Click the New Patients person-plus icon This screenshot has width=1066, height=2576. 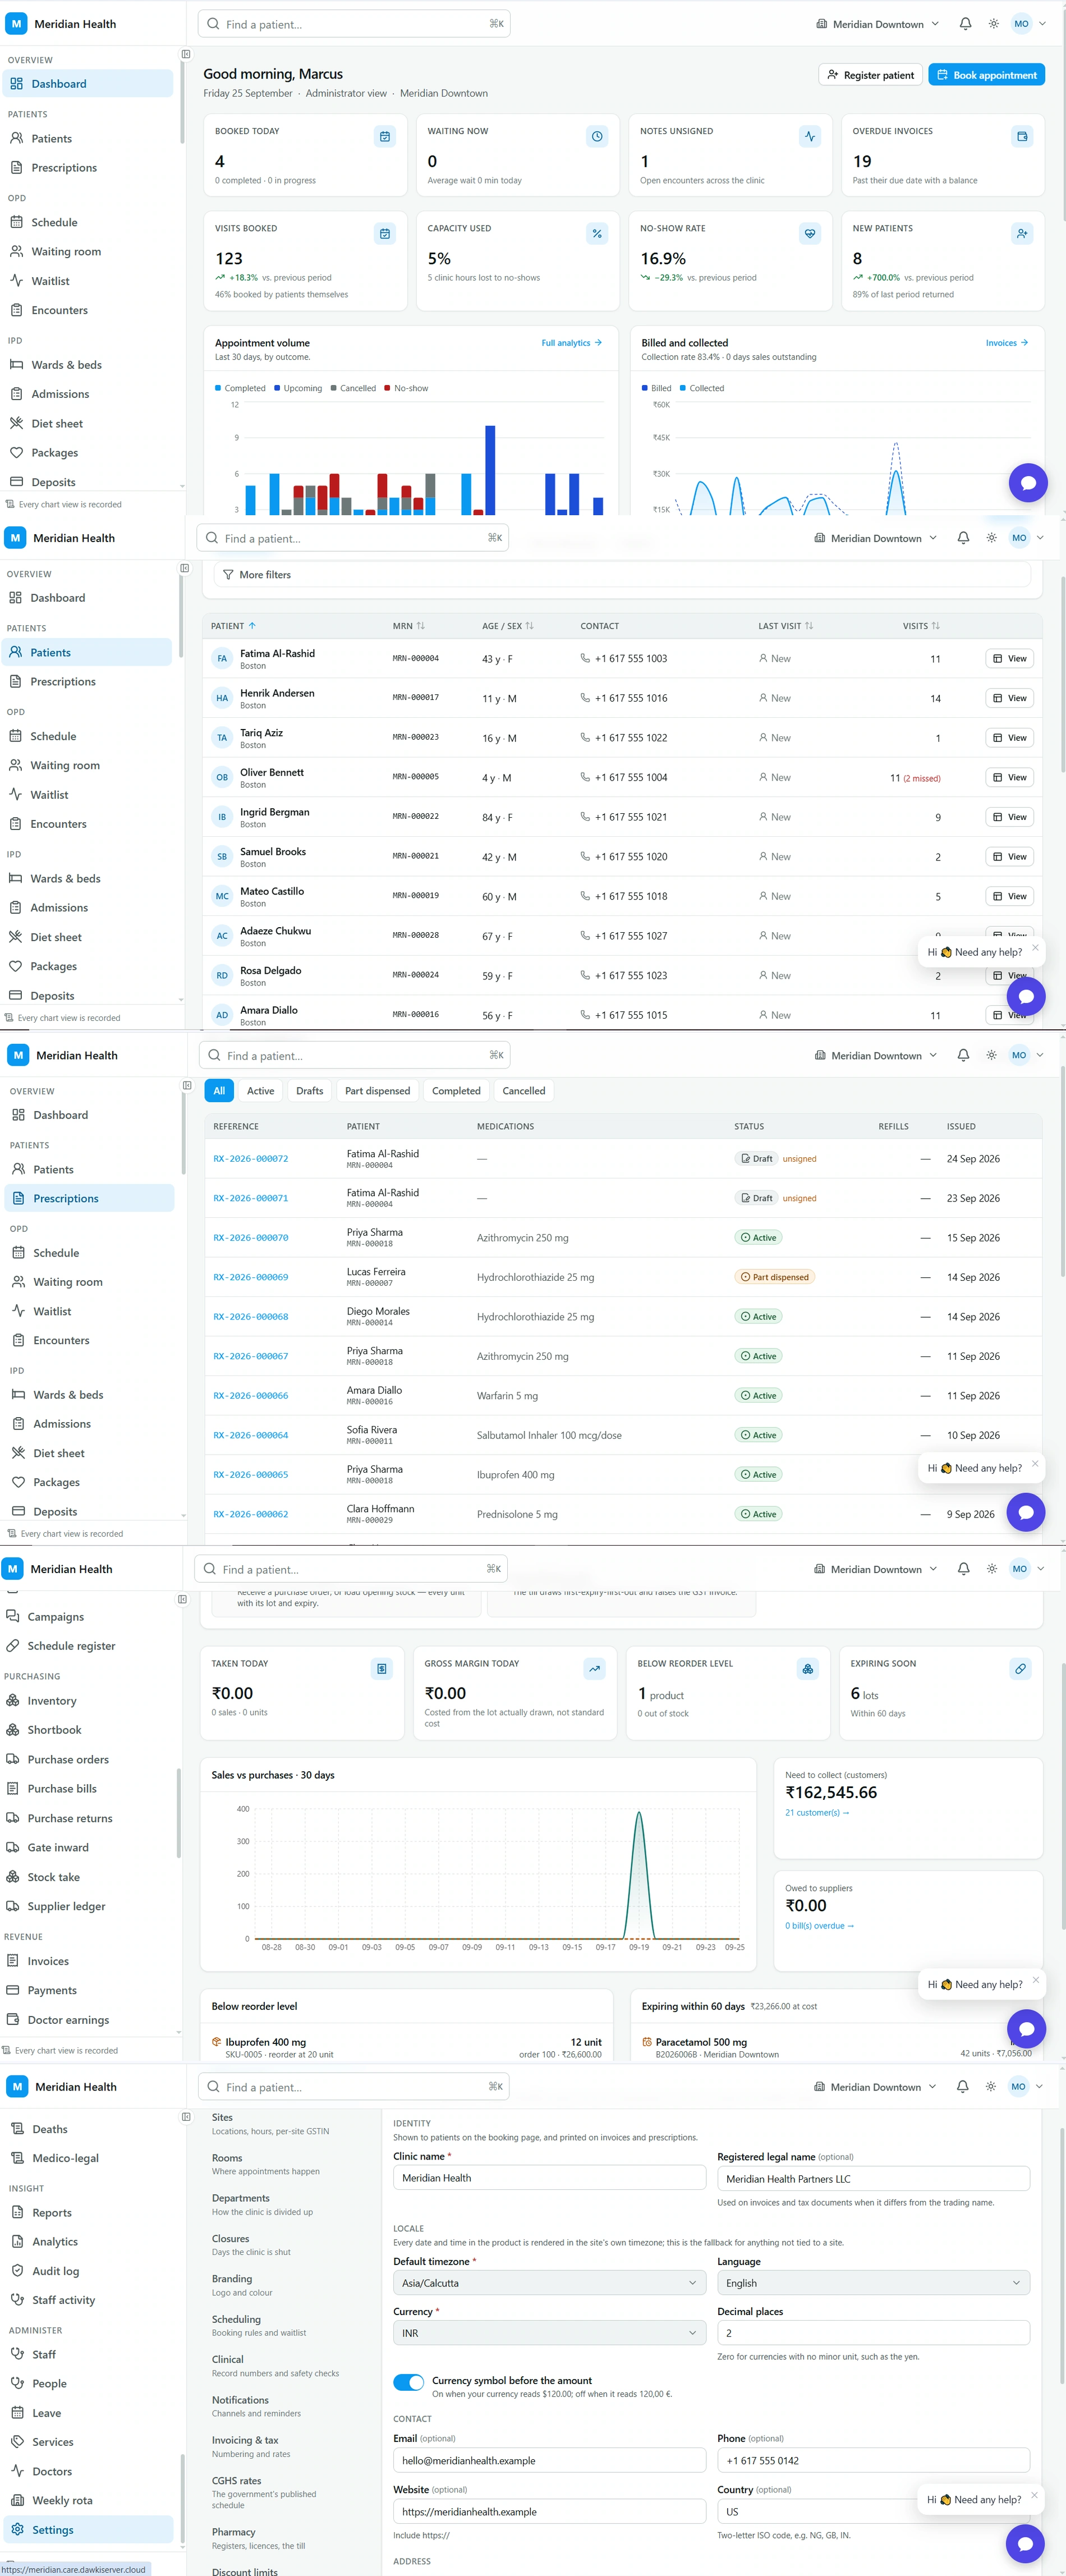coord(1022,233)
